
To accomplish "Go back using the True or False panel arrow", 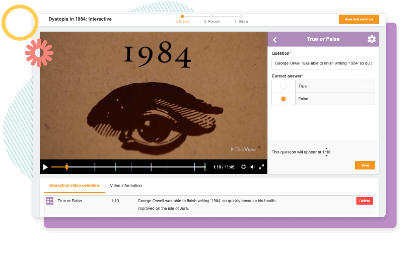I will (x=275, y=40).
